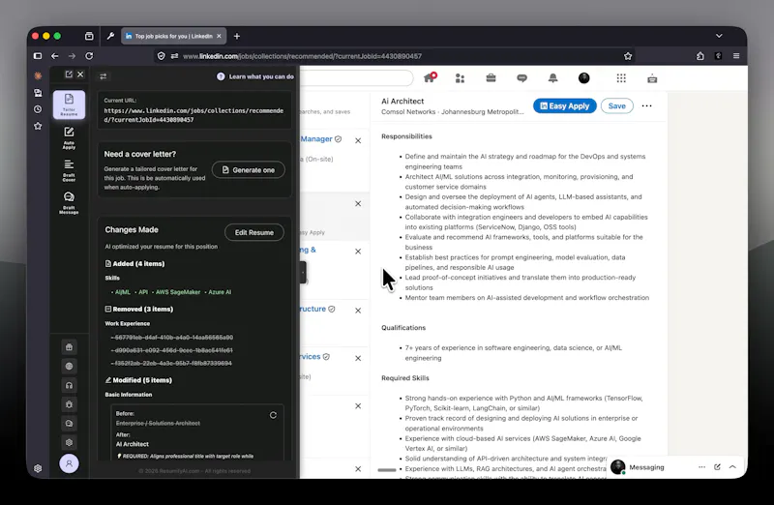Open the Draft Message tool

coord(69,203)
